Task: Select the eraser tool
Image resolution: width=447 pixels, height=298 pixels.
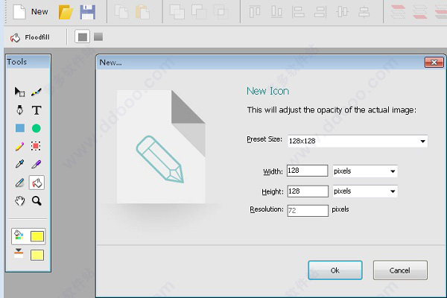Action: pyautogui.click(x=19, y=183)
